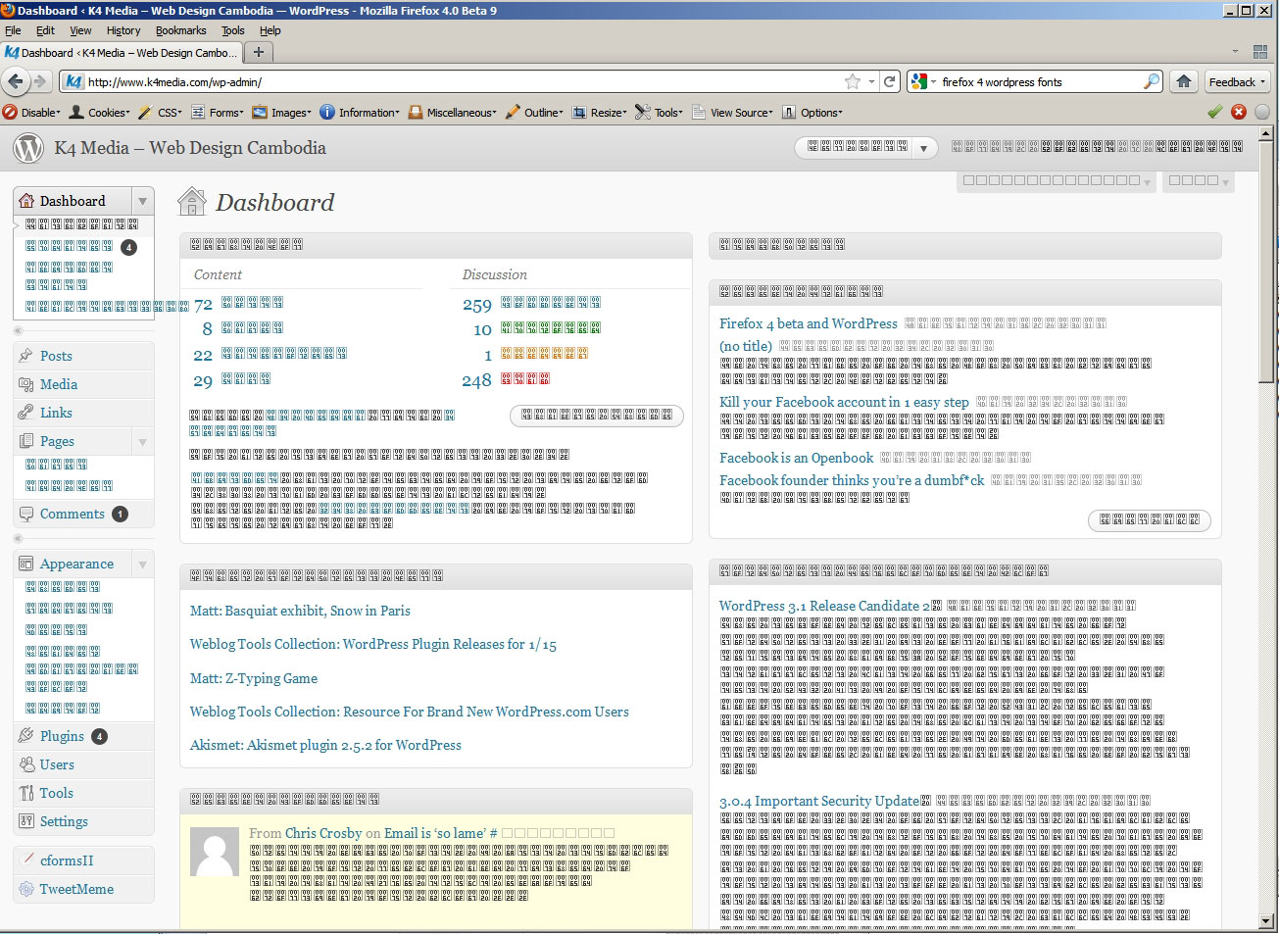Collapse the Pages menu arrow
The image size is (1279, 934).
click(x=143, y=442)
